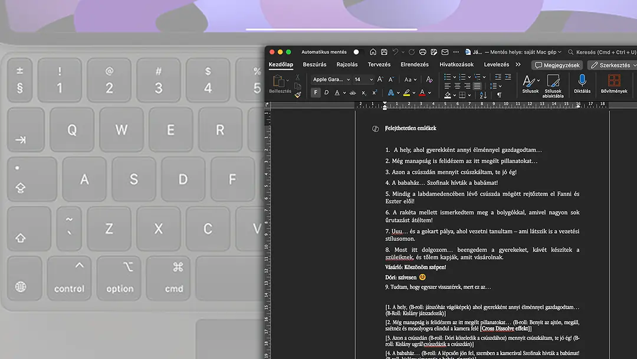
Task: Click the Home icon in title bar
Action: [373, 52]
